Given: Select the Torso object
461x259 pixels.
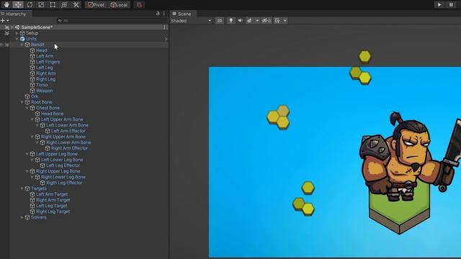Looking at the screenshot, I should coord(42,85).
